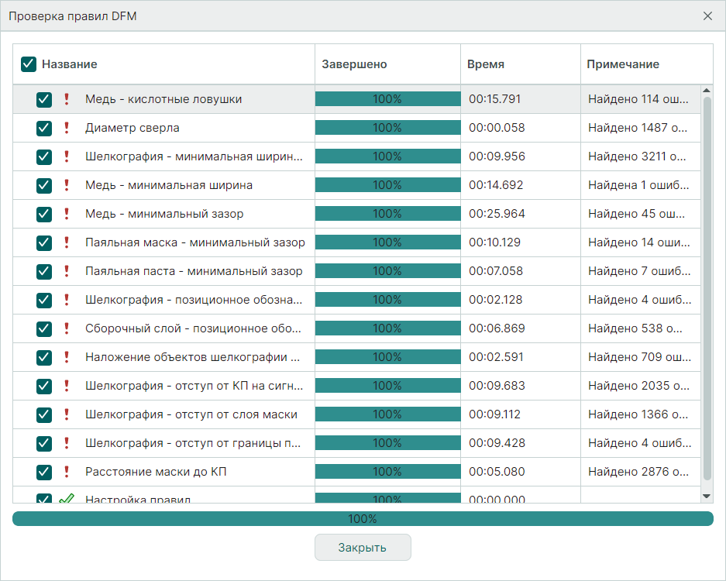Click the scroll-down arrow of the rules list
Image resolution: width=726 pixels, height=581 pixels.
[x=706, y=496]
